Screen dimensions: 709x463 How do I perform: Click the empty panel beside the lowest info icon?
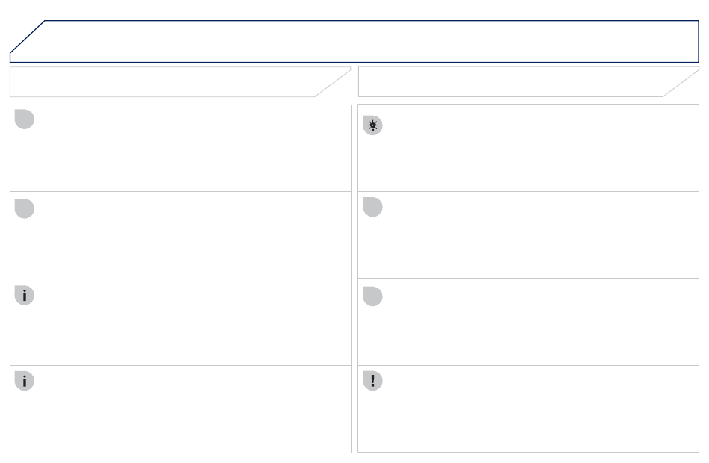click(181, 409)
